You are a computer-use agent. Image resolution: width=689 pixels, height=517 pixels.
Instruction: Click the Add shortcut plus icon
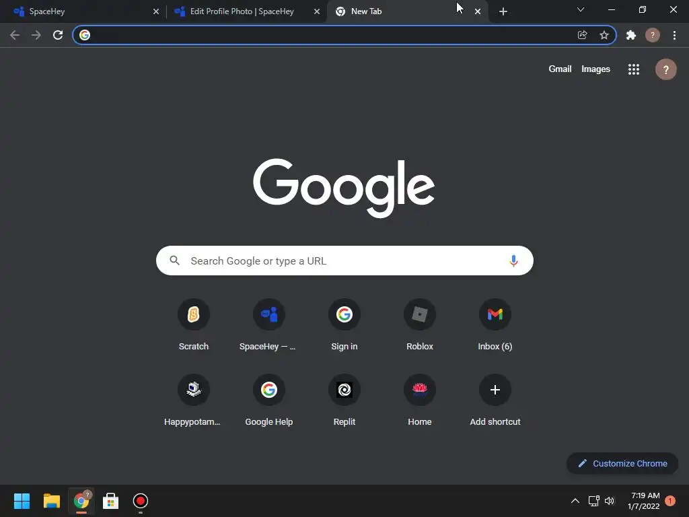(x=495, y=390)
